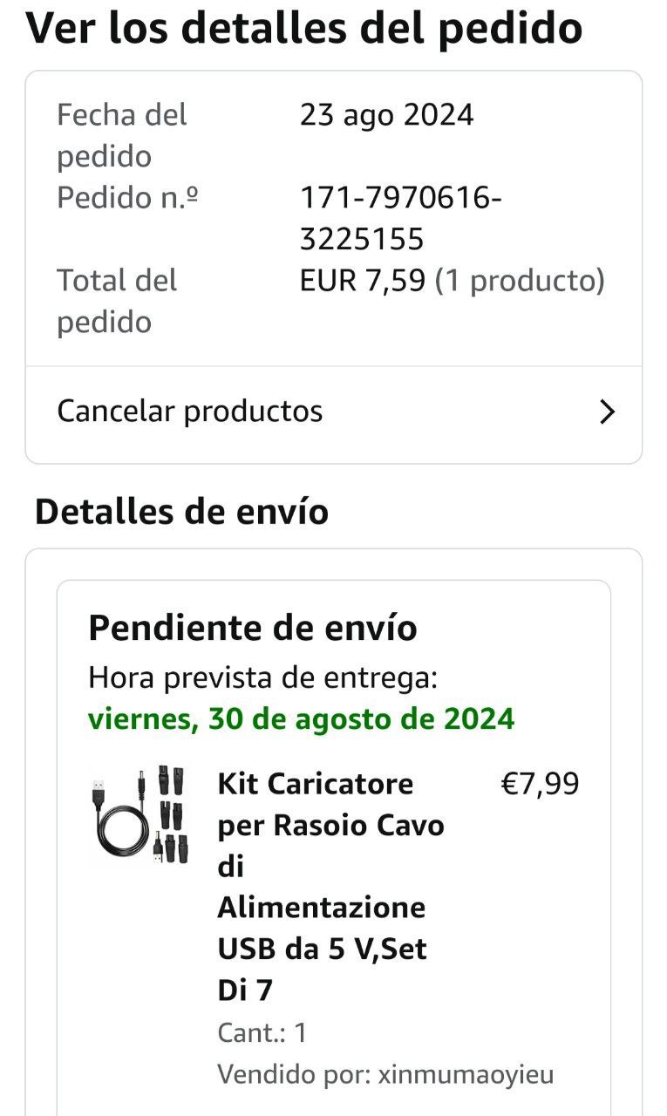Image resolution: width=667 pixels, height=1116 pixels.
Task: Tap the Cant.: 1 quantity text
Action: [262, 1033]
